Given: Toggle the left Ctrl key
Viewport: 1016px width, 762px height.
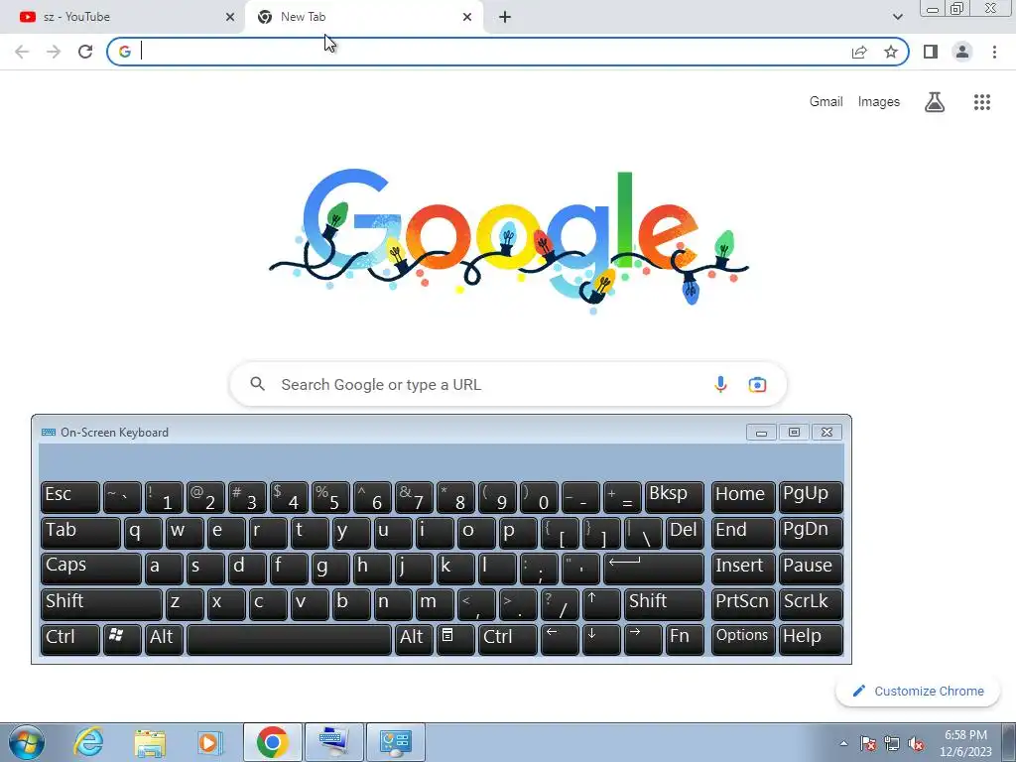Looking at the screenshot, I should tap(70, 639).
